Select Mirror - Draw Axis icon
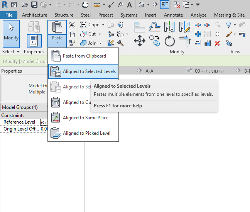 (185, 27)
